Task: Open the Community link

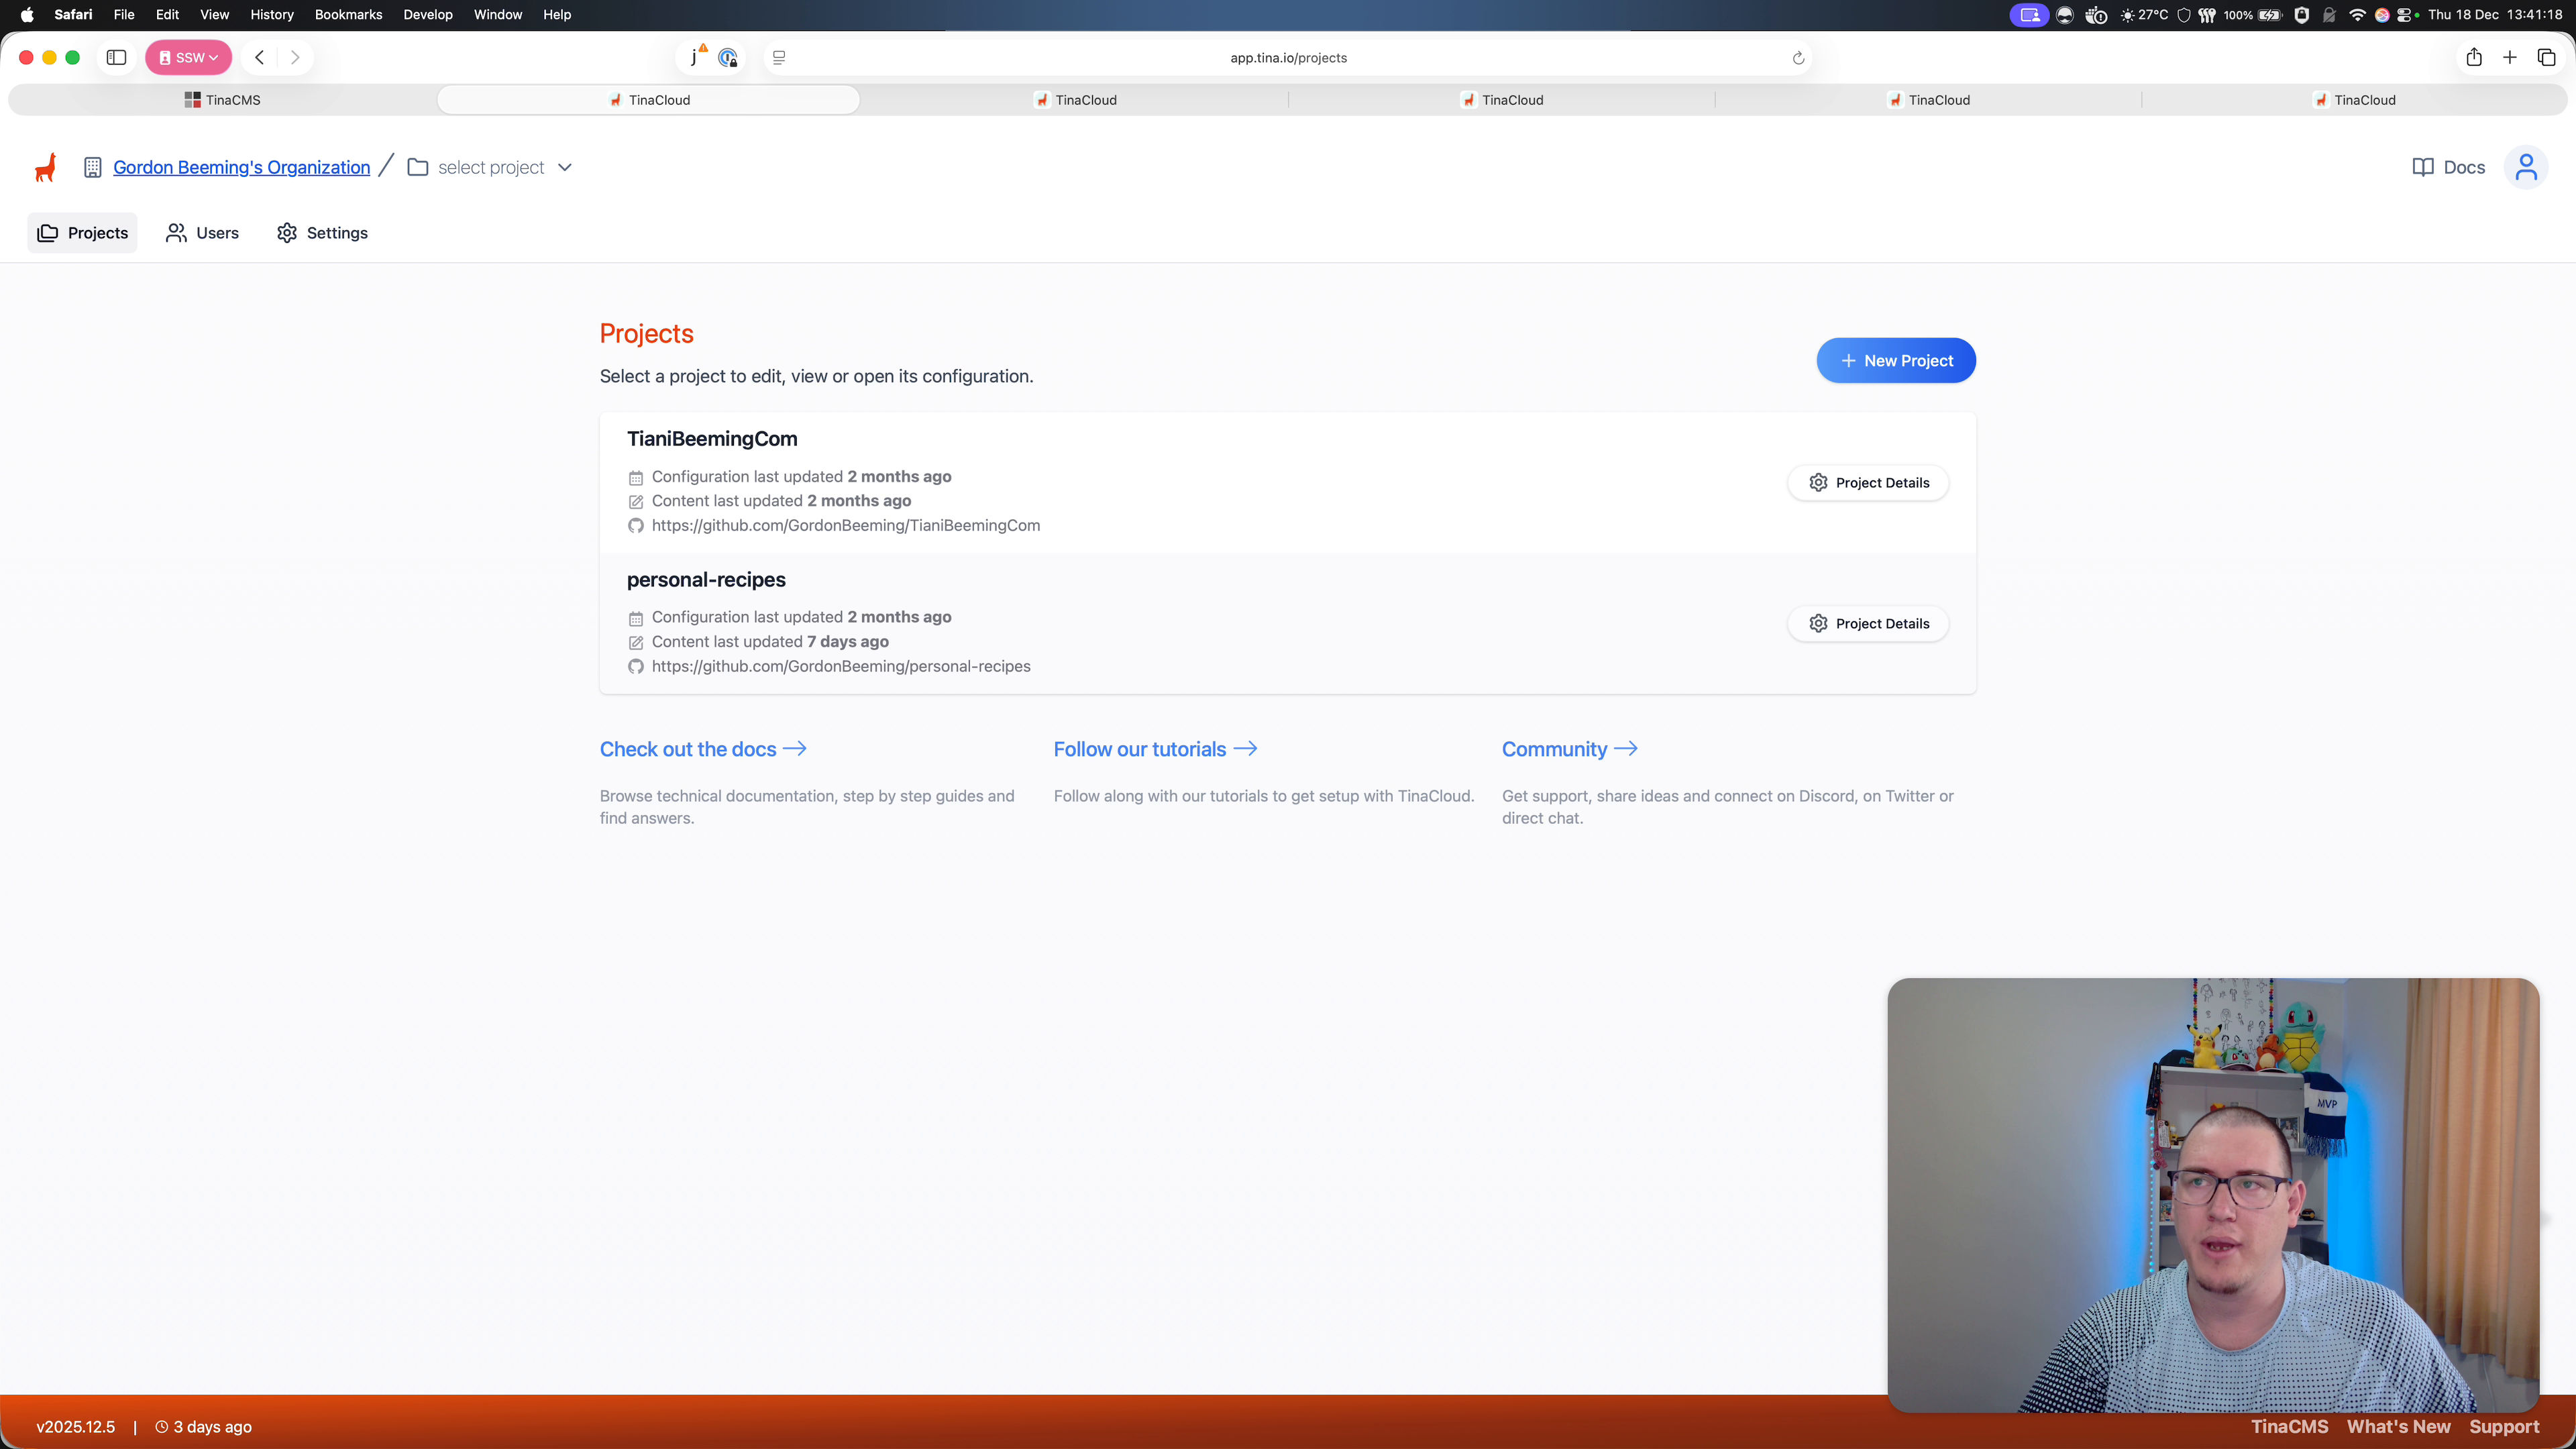Action: pyautogui.click(x=1570, y=750)
